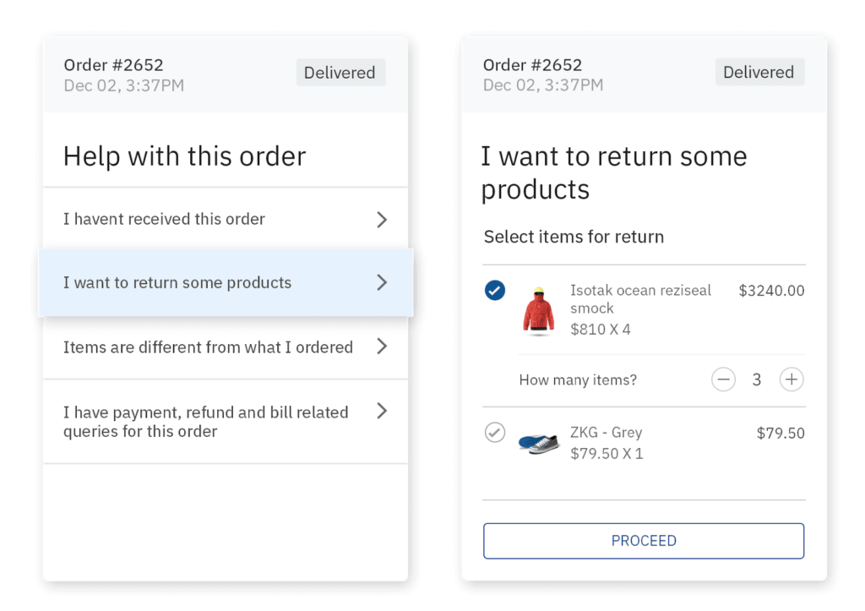Adjust quantity using the stepper showing 3
This screenshot has width=865, height=611.
coord(757,379)
